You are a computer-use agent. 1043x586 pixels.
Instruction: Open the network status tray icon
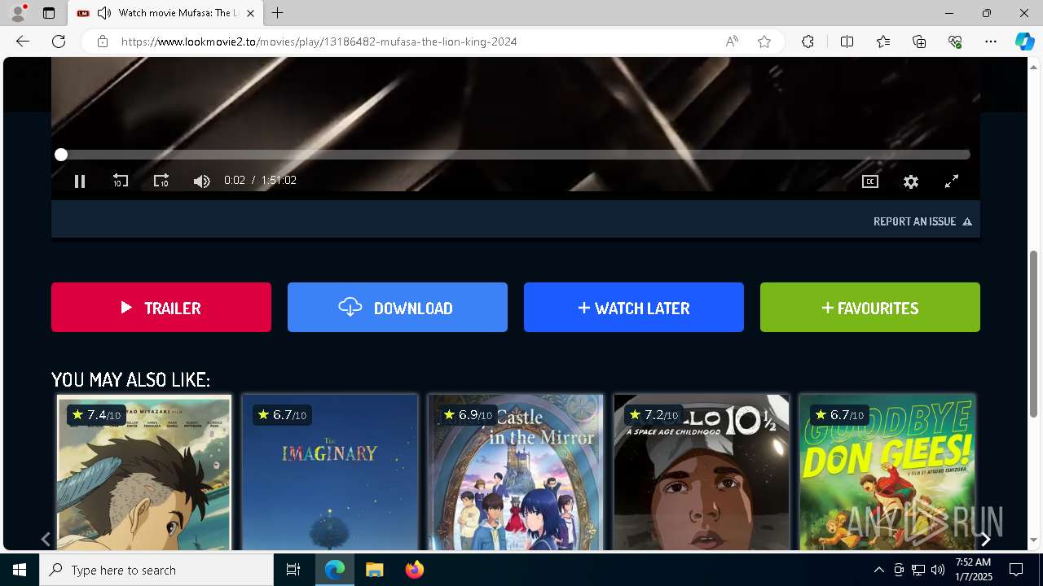[x=918, y=570]
